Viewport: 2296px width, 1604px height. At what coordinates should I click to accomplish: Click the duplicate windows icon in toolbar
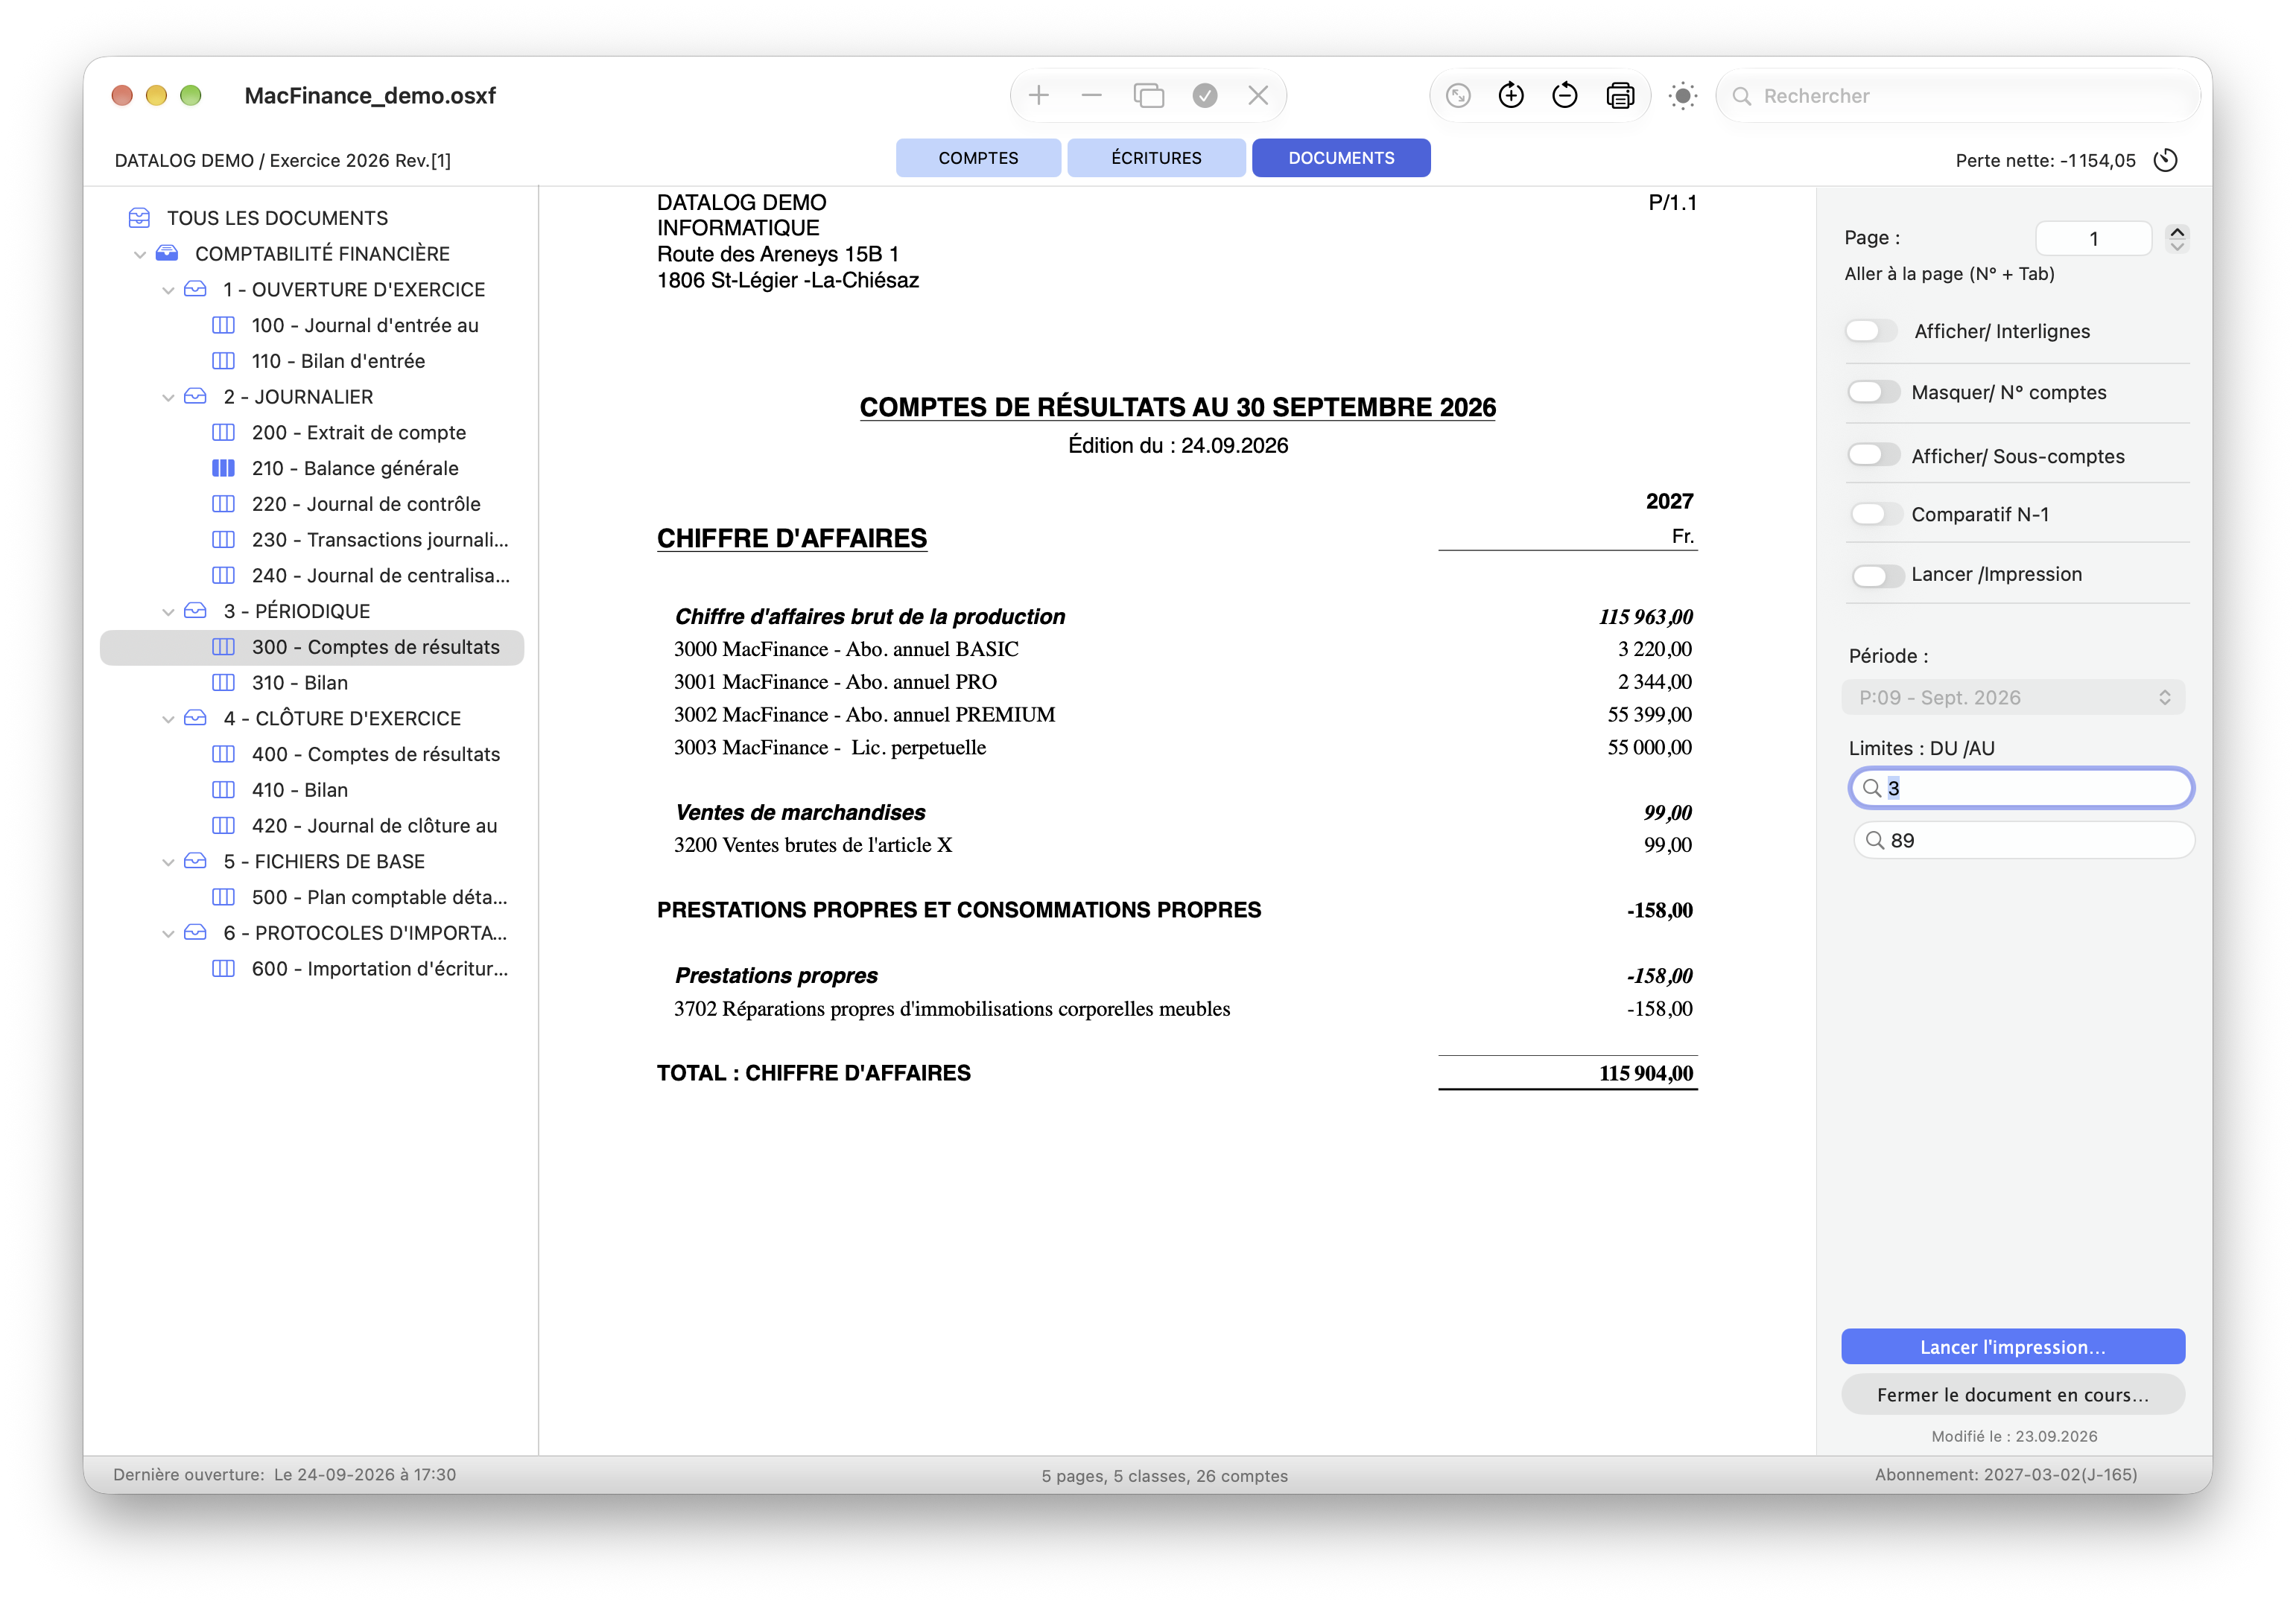coord(1149,96)
